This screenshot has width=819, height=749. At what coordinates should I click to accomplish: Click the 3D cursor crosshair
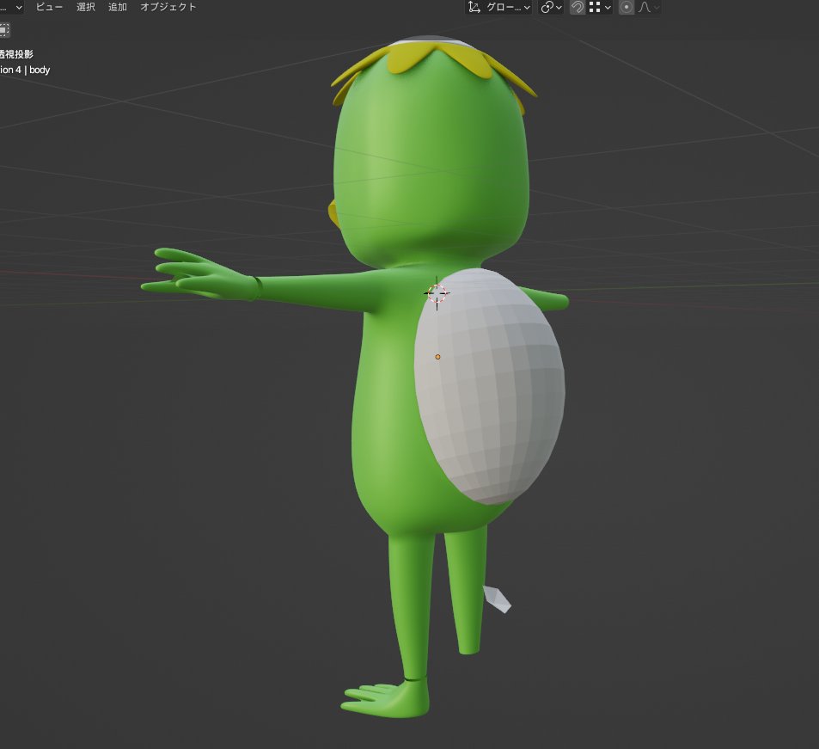click(437, 293)
